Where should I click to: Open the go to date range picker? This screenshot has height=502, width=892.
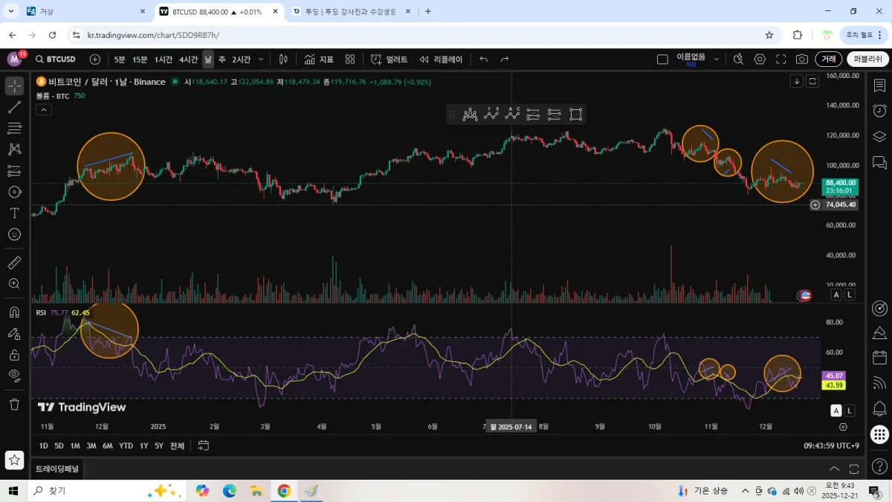coord(203,445)
